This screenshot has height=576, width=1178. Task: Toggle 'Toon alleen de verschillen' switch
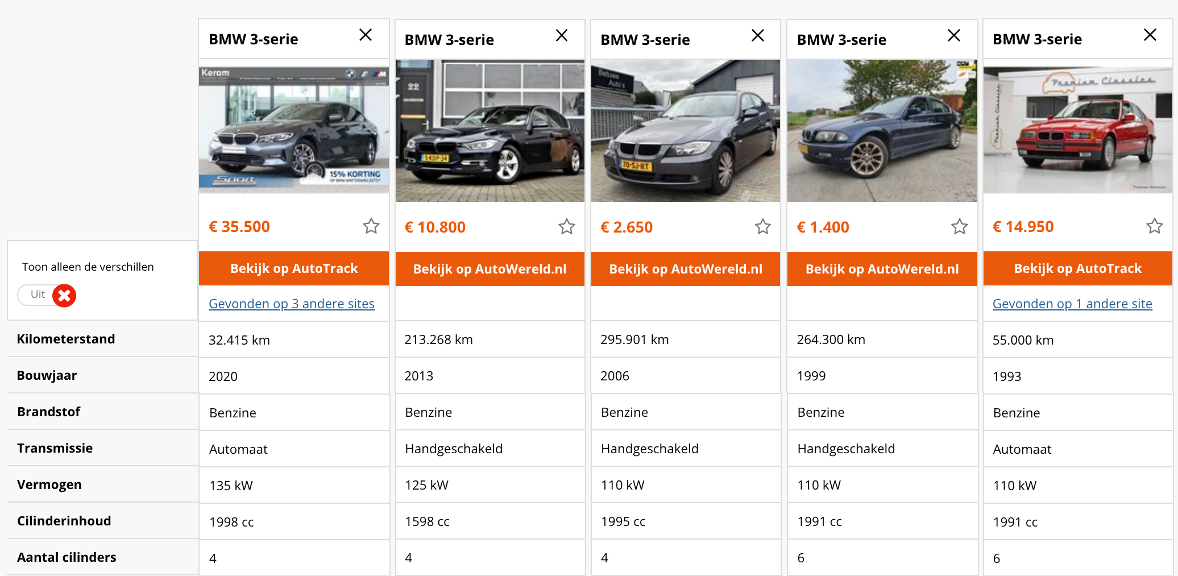click(47, 295)
